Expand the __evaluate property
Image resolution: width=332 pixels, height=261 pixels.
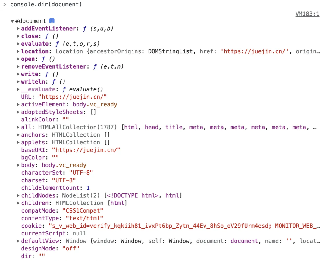tap(18, 89)
